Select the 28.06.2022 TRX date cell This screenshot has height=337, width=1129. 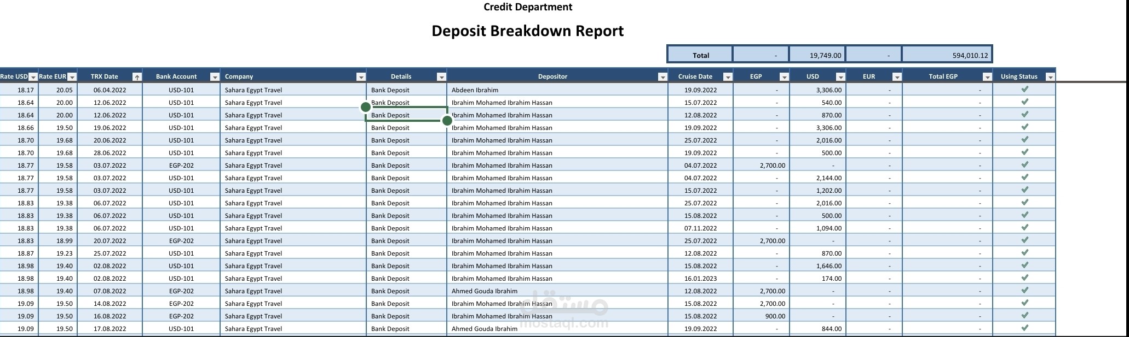click(x=110, y=153)
